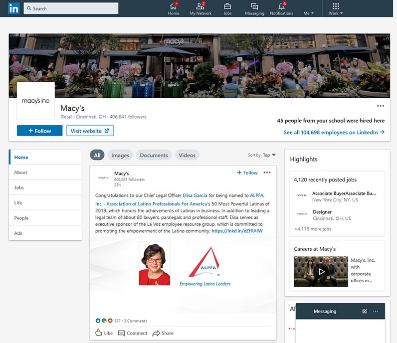Viewport: 397px width, 343px height.
Task: Click the ALPFA logo image
Action: (205, 266)
